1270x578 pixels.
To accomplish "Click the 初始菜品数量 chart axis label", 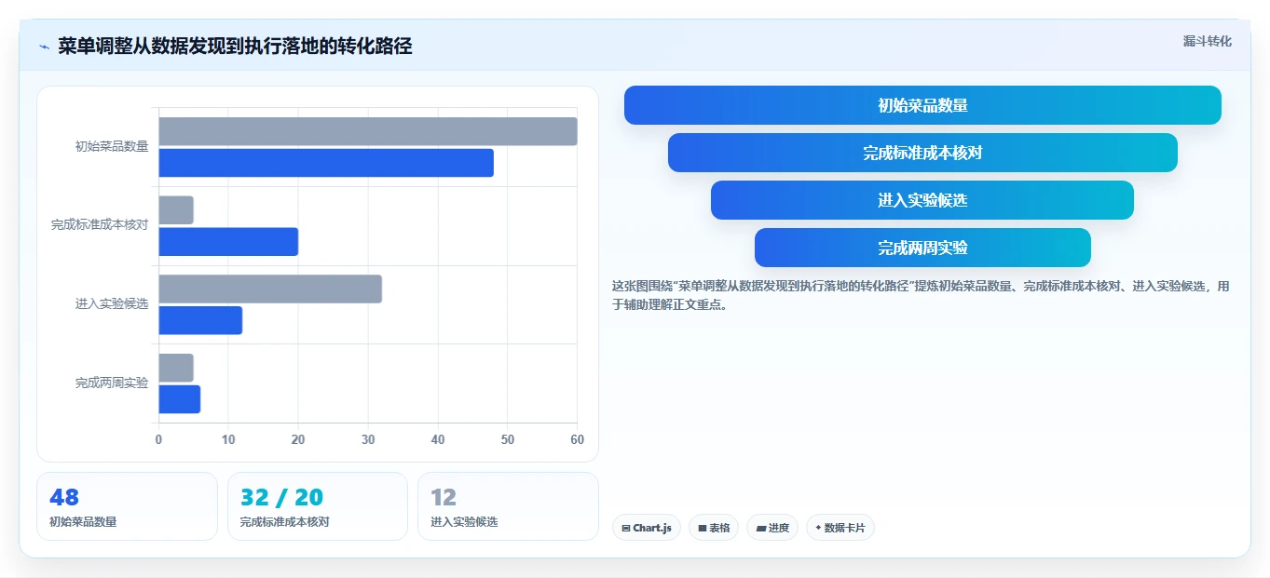I will pyautogui.click(x=112, y=146).
